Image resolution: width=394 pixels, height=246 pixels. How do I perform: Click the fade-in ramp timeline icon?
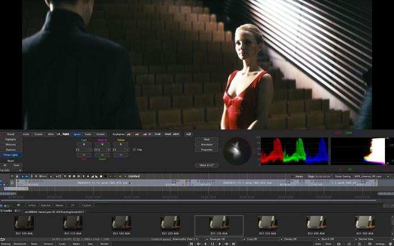click(92, 176)
